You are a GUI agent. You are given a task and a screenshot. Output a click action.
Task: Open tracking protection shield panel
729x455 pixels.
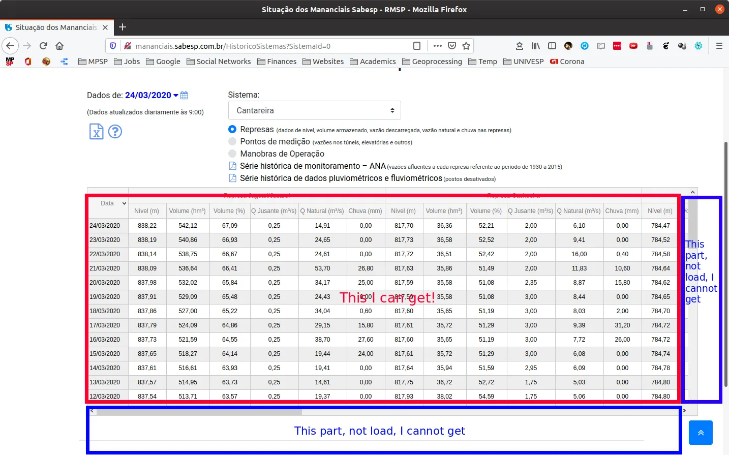pos(113,46)
